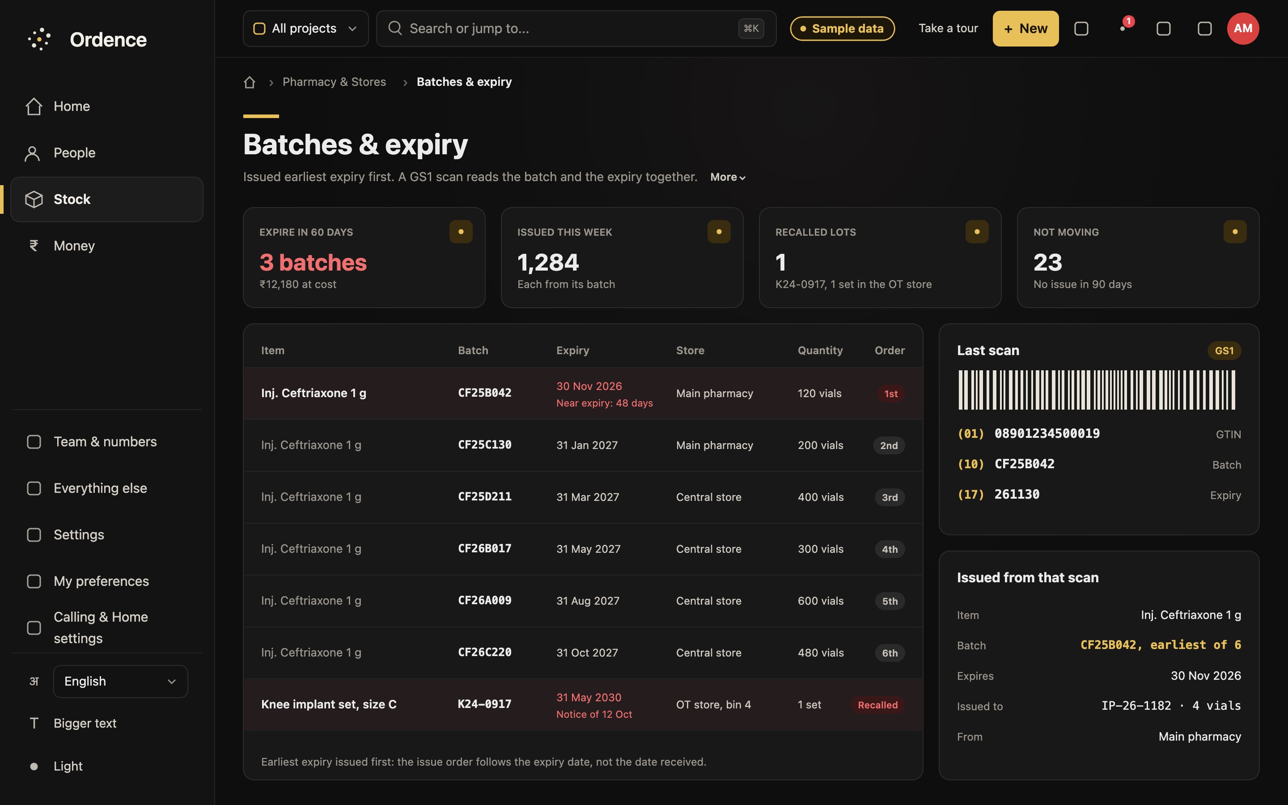This screenshot has width=1288, height=805.
Task: Click the 2nd order badge
Action: click(889, 445)
